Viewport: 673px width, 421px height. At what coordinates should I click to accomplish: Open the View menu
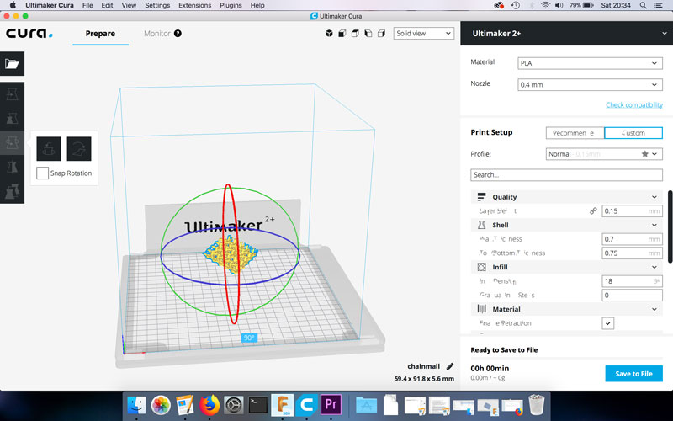129,5
